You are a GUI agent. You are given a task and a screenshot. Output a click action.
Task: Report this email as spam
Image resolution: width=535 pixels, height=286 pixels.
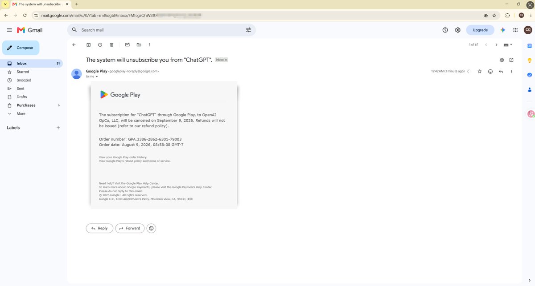pyautogui.click(x=100, y=45)
